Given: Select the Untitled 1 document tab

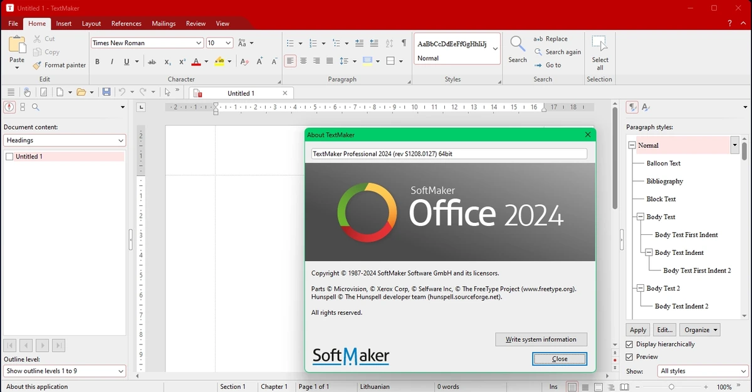Looking at the screenshot, I should pyautogui.click(x=241, y=93).
